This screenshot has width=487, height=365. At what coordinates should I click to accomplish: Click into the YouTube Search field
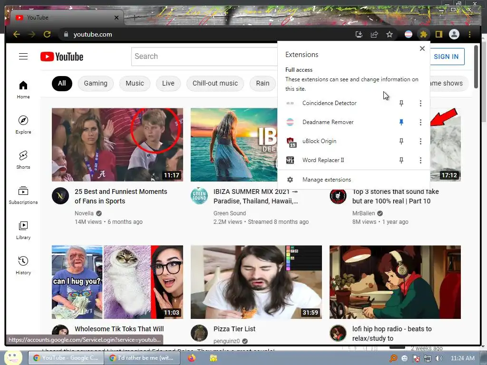pos(205,57)
